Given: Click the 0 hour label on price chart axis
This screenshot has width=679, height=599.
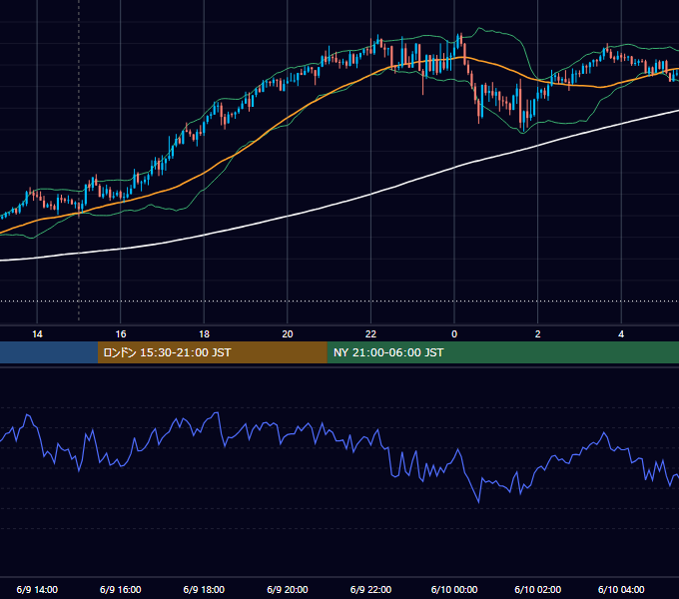Looking at the screenshot, I should click(454, 334).
